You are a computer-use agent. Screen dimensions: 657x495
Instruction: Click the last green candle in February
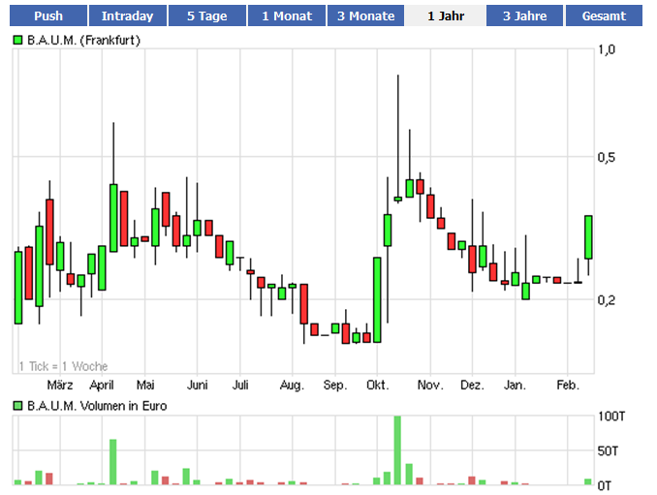[x=589, y=237]
